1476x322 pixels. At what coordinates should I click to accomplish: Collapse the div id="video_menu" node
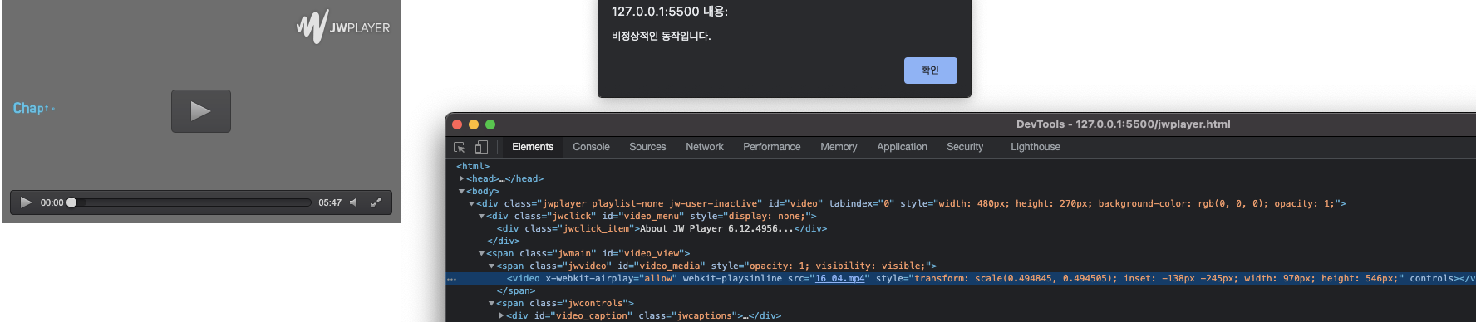tap(482, 217)
